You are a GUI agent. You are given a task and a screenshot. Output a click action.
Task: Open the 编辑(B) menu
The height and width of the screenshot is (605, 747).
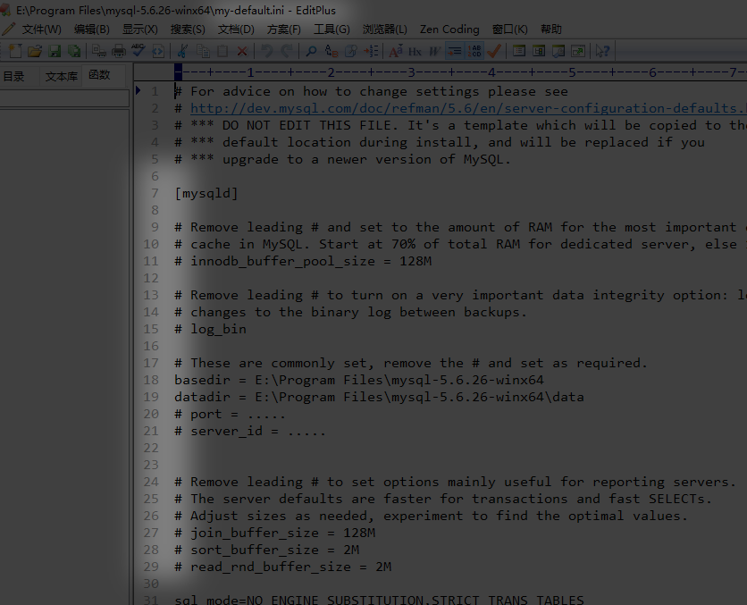pyautogui.click(x=91, y=29)
